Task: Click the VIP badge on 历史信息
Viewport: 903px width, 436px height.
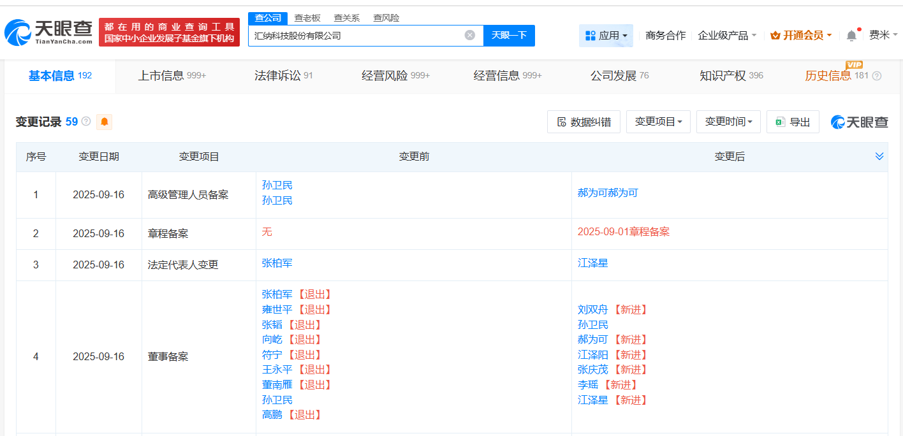Action: click(x=855, y=64)
